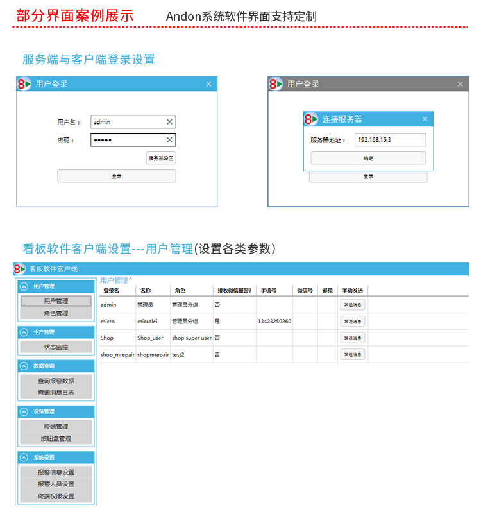The image size is (481, 516).
Task: Close the 连接服务器 dialog
Action: coord(425,119)
